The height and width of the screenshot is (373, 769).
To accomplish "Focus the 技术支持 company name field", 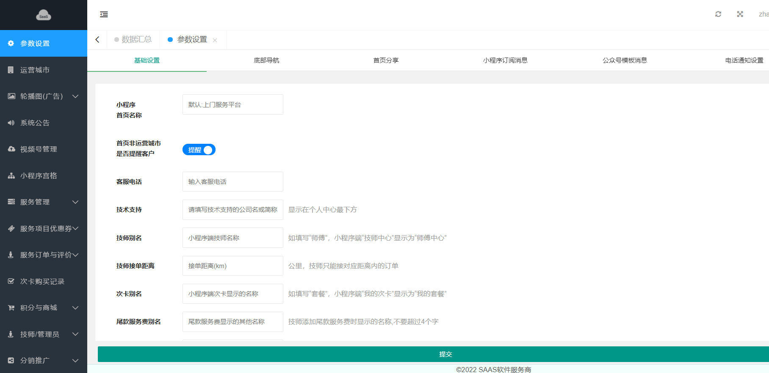I will pos(233,210).
